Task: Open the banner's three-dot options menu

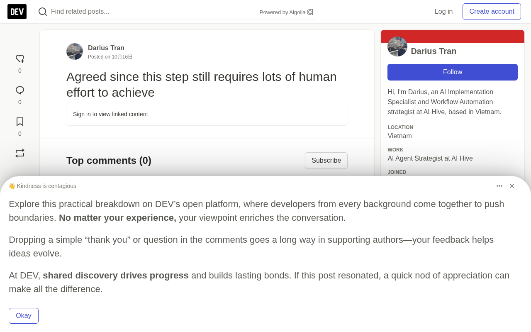Action: pos(499,186)
